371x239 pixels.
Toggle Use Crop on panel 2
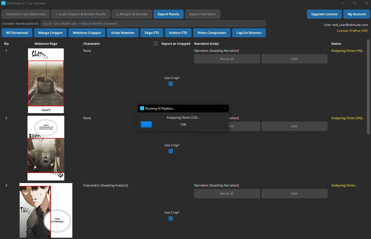[x=171, y=151]
